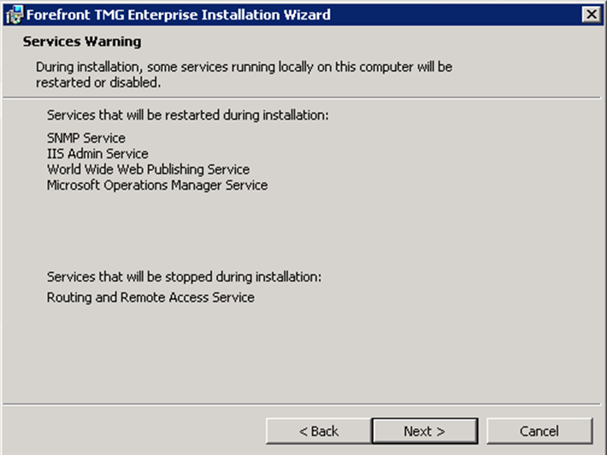Click the separator line below the header description

[303, 98]
